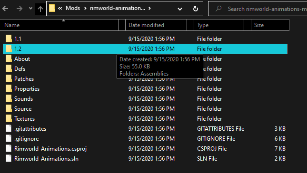Click the search magnifier icon
307x173 pixels.
tap(218, 9)
